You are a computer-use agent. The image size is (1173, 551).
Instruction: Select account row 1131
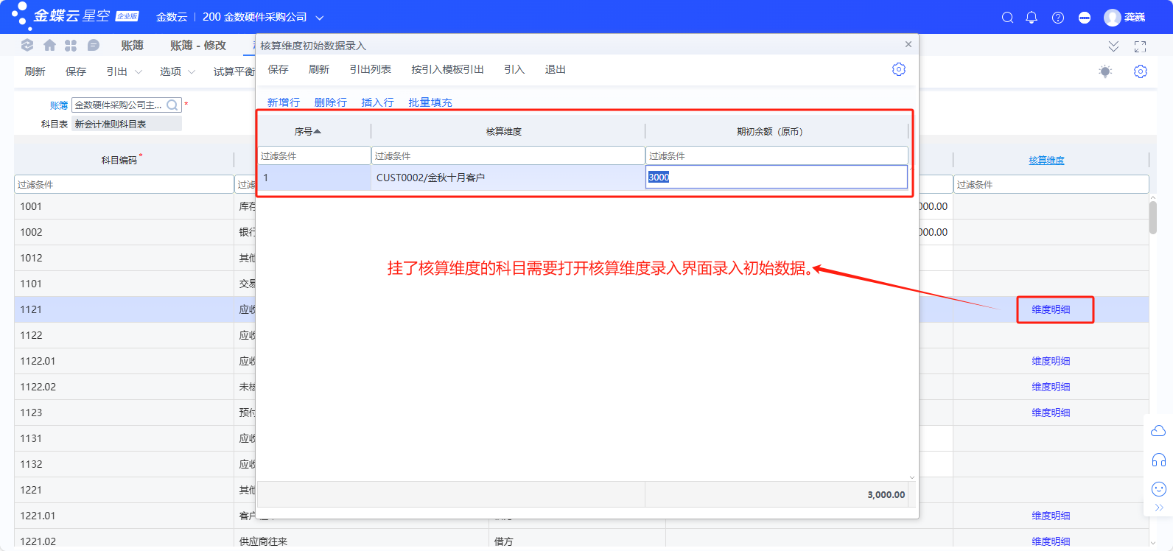[124, 438]
